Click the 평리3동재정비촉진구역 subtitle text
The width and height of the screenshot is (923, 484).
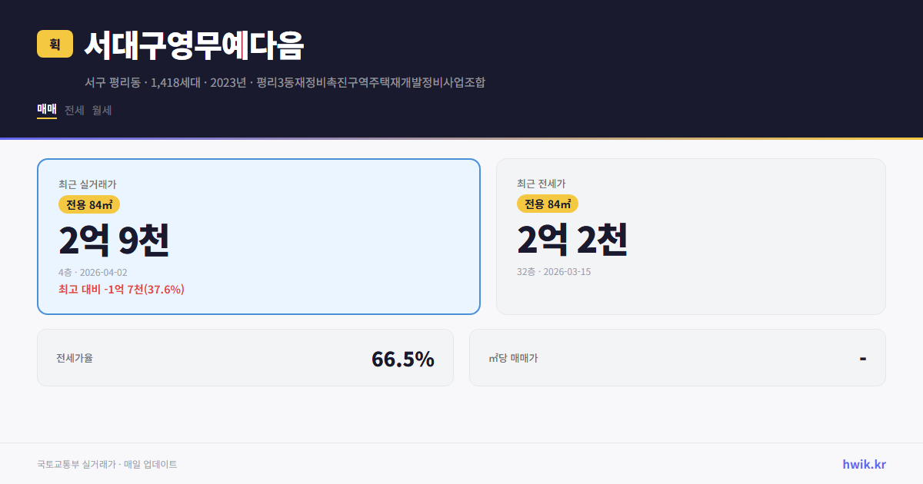285,82
